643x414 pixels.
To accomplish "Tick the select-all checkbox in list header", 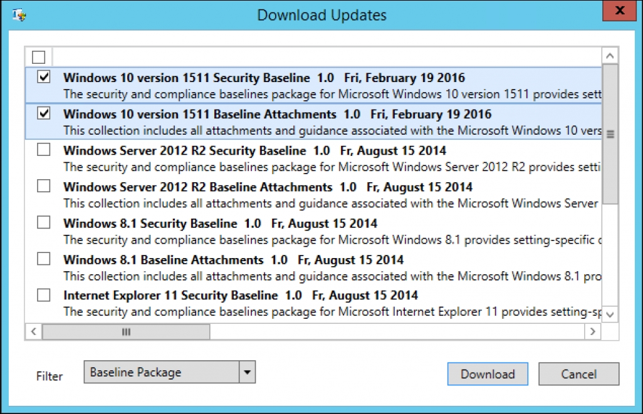I will [39, 57].
